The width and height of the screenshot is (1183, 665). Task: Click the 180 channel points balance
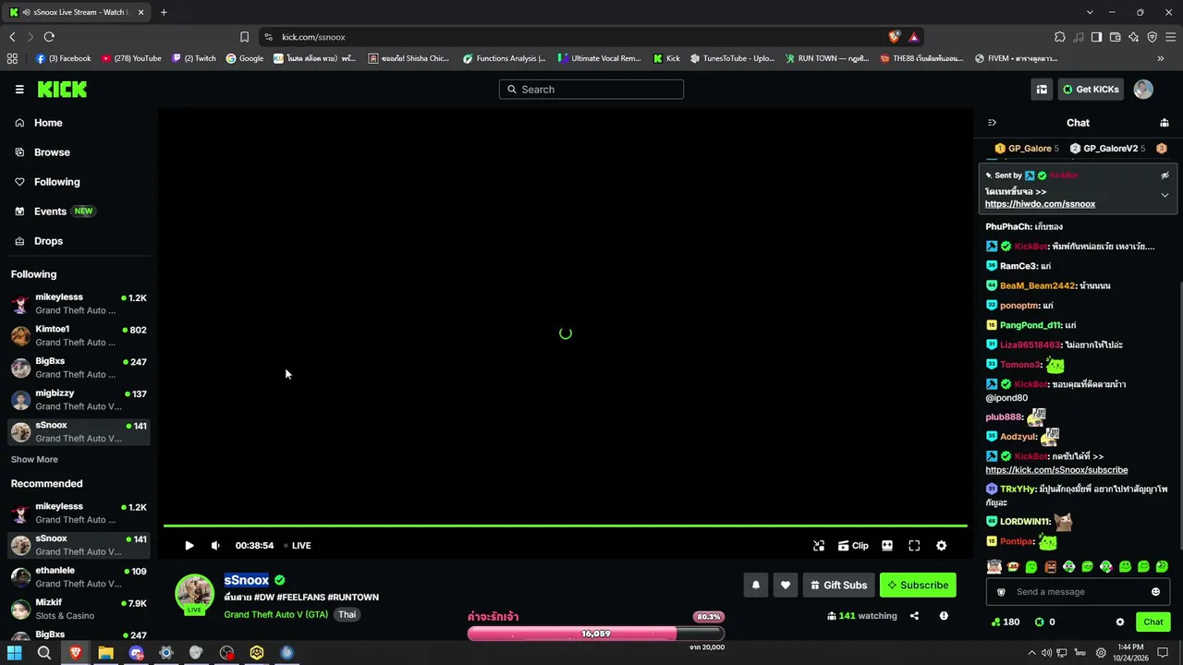pyautogui.click(x=1005, y=623)
